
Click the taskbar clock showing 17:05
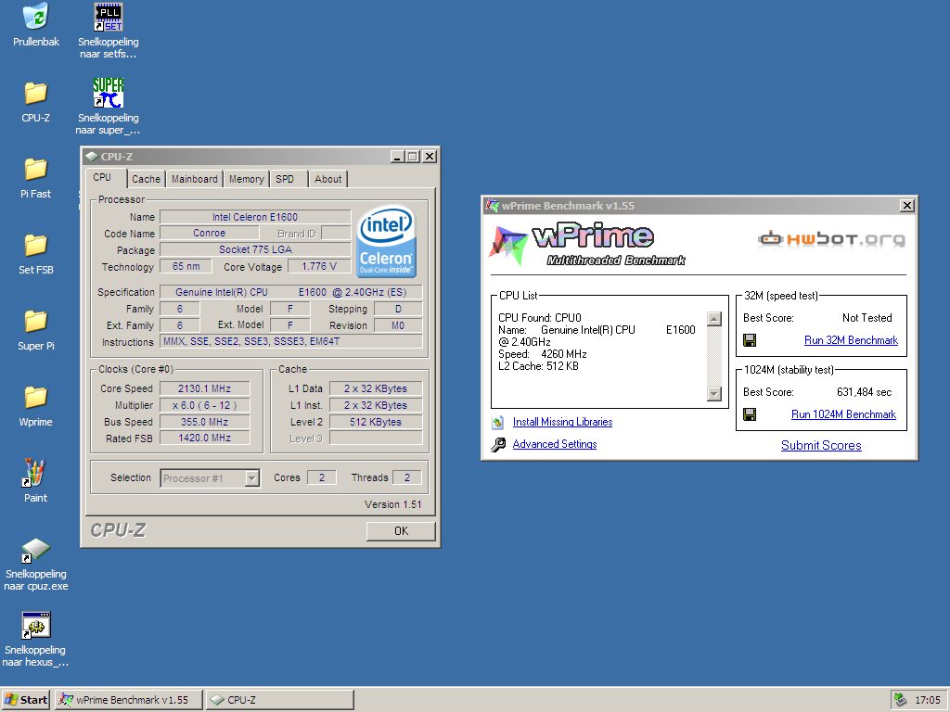[x=927, y=700]
